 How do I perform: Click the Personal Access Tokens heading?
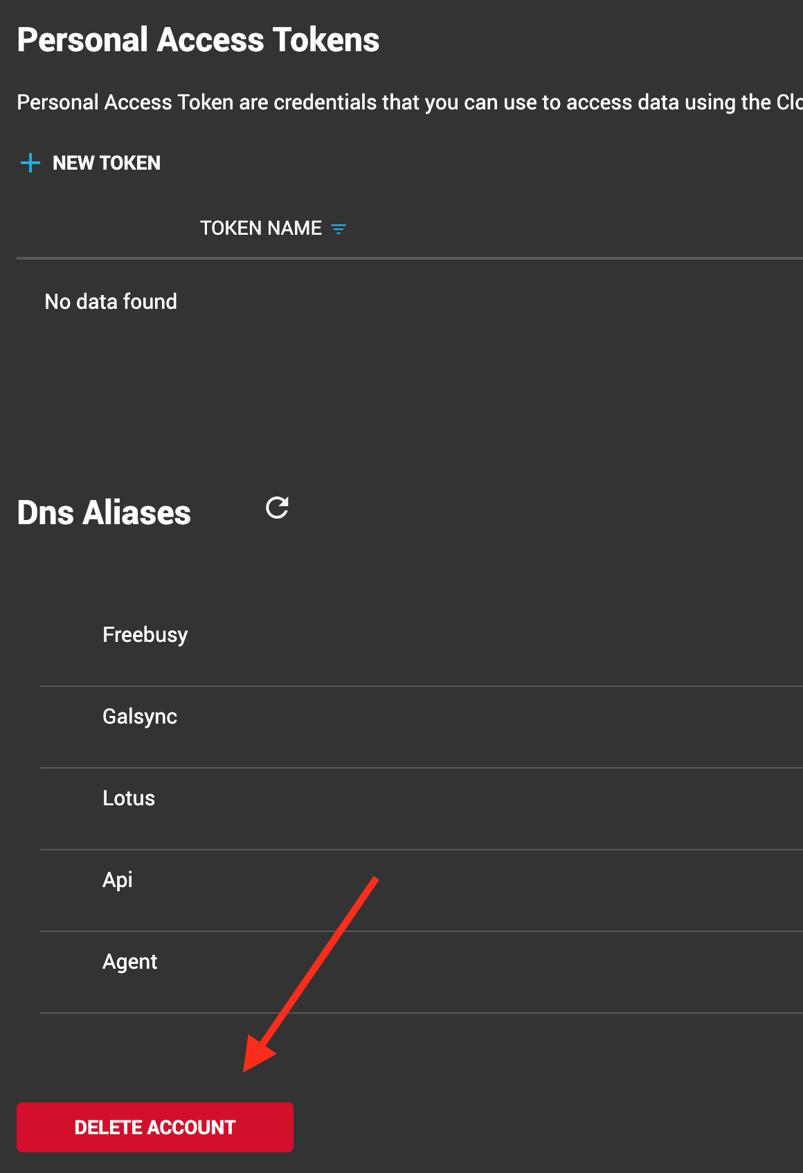pyautogui.click(x=198, y=40)
